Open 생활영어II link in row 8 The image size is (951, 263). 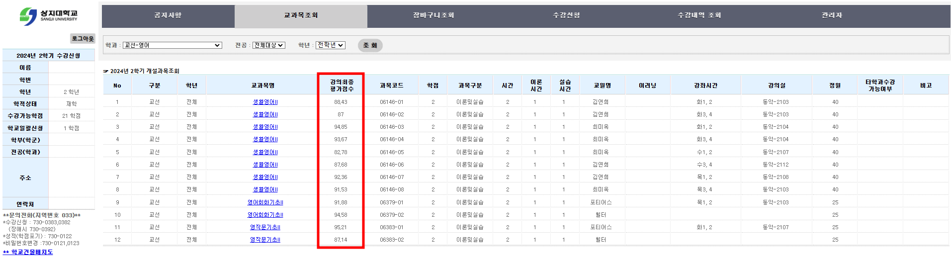coord(265,189)
